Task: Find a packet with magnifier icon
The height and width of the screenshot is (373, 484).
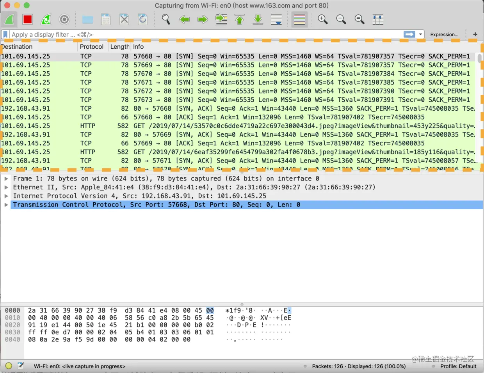Action: pos(166,19)
